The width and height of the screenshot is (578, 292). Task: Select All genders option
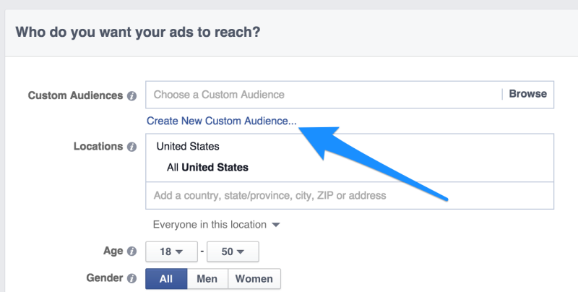[166, 279]
